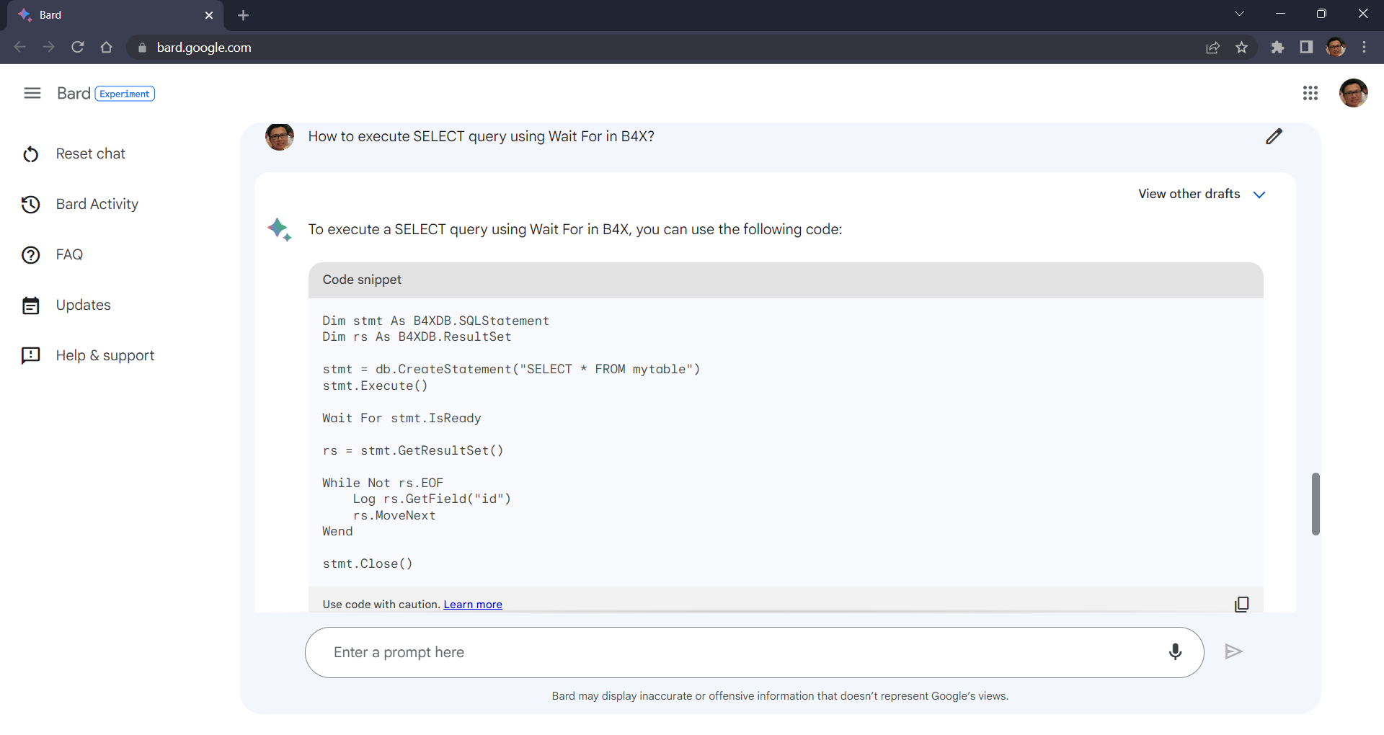The height and width of the screenshot is (735, 1384).
Task: Click Reset chat
Action: [x=90, y=154]
